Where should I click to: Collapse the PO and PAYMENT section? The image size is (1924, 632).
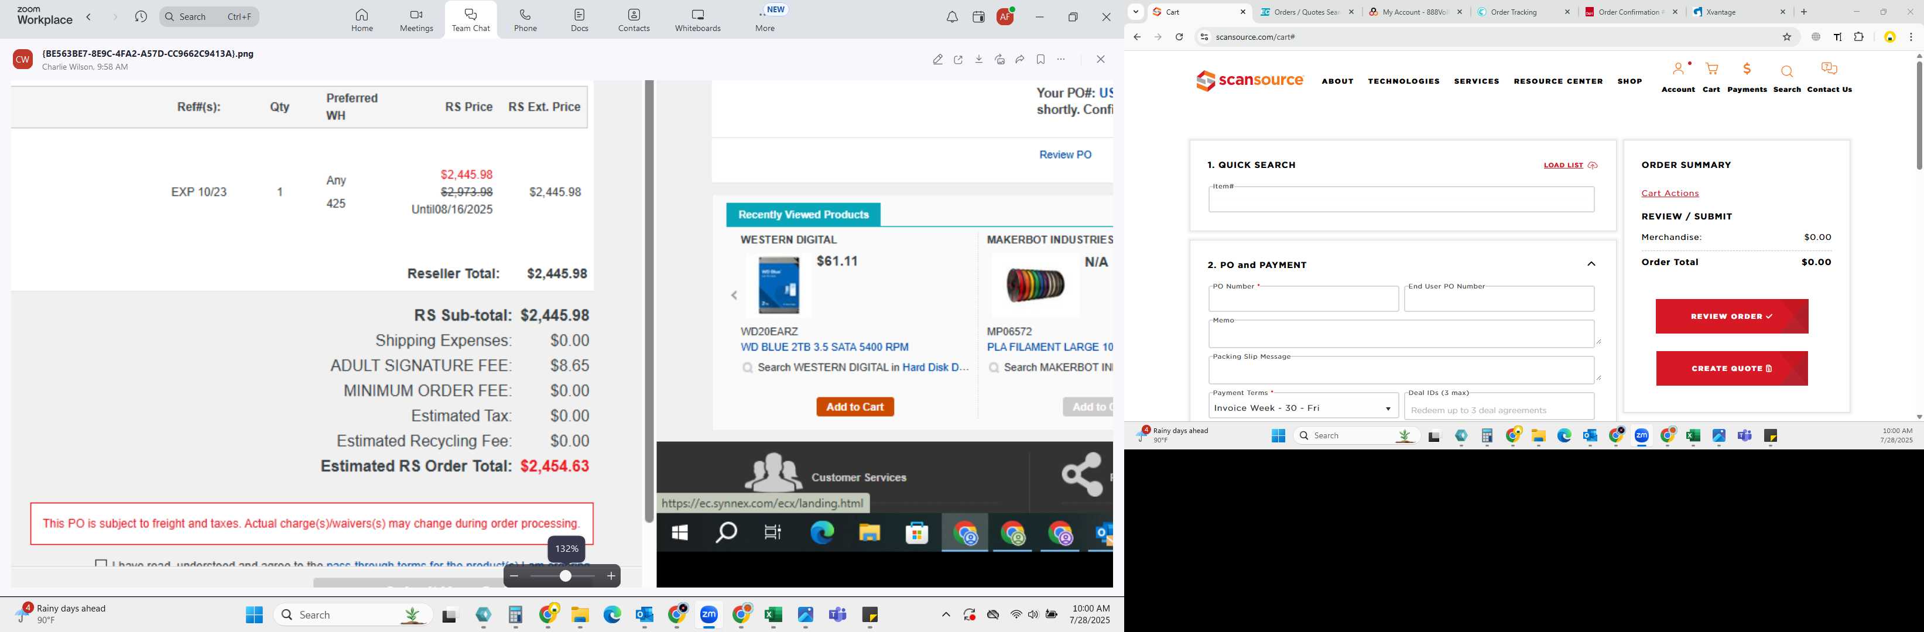(x=1591, y=264)
